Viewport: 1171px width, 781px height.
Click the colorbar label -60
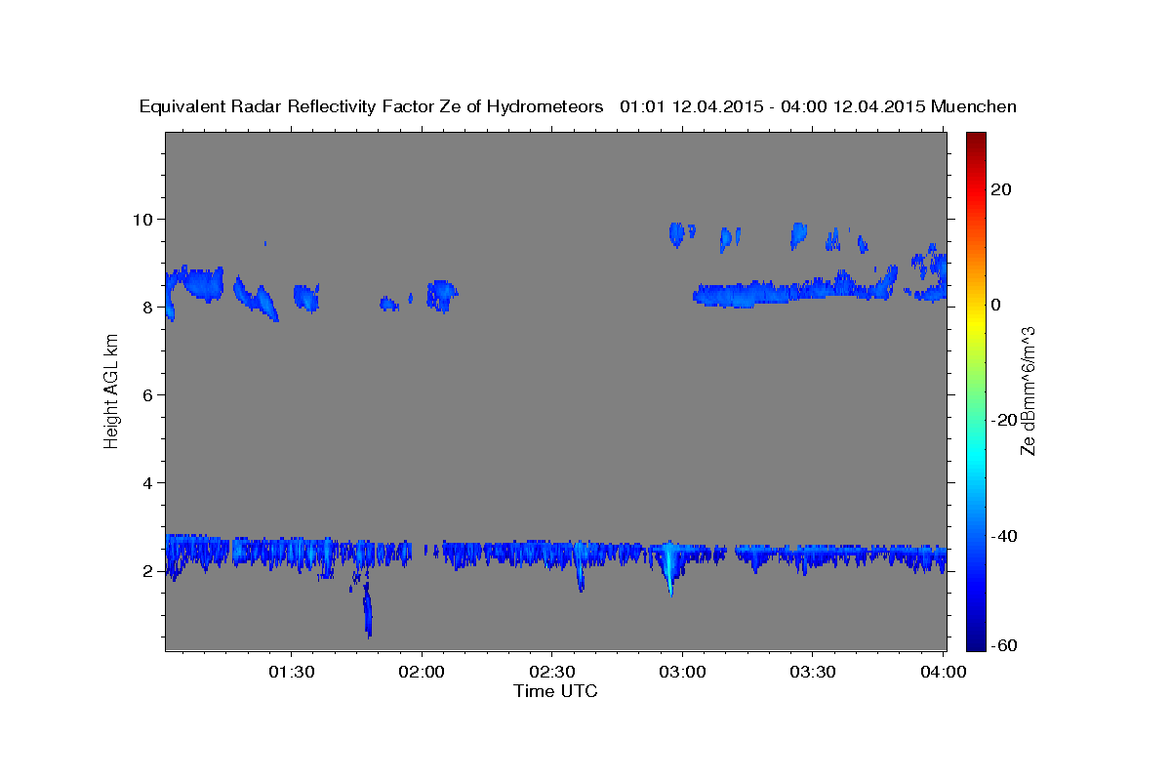pos(1005,645)
